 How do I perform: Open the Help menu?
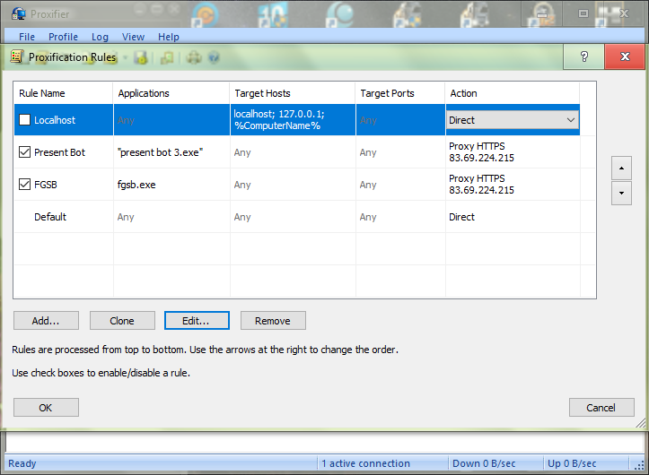tap(169, 37)
